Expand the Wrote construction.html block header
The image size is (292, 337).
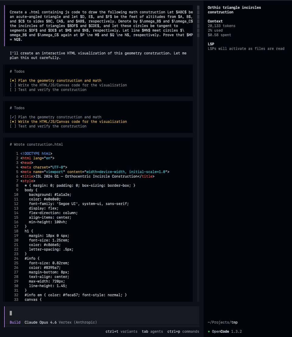[x=36, y=144]
